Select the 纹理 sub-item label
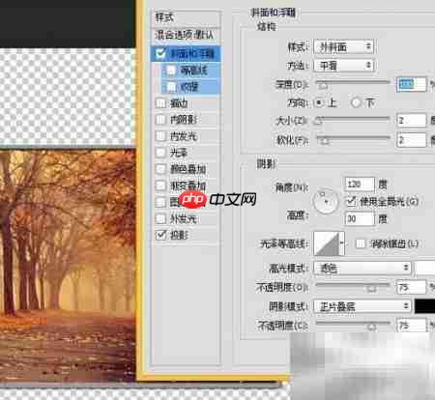The width and height of the screenshot is (435, 400). click(189, 87)
